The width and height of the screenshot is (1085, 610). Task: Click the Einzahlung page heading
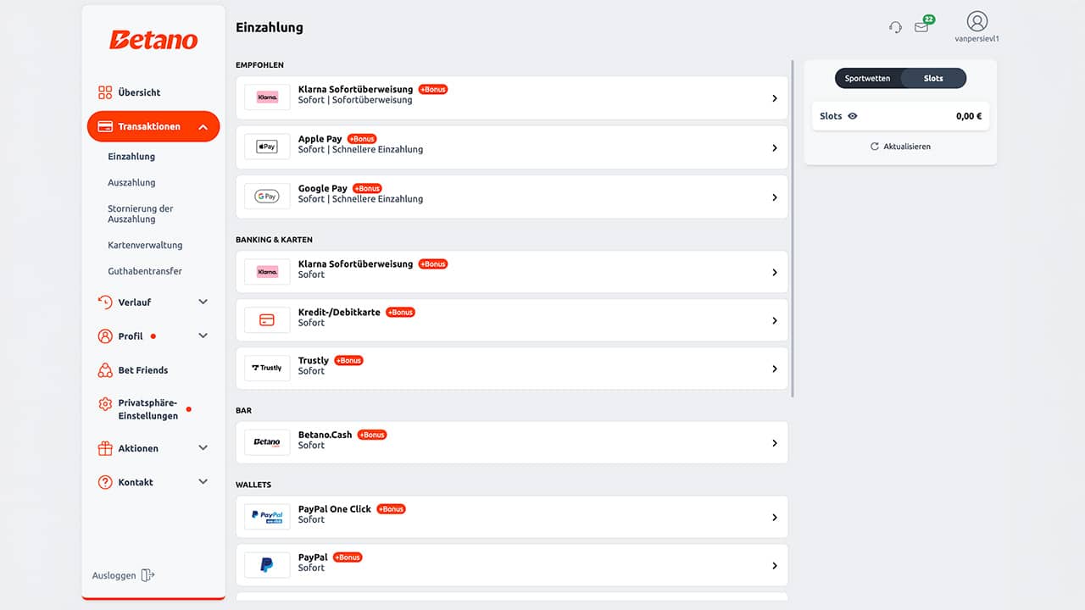[270, 27]
